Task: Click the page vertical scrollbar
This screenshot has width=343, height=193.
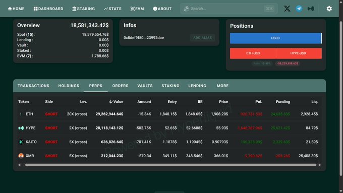Action: 341,98
